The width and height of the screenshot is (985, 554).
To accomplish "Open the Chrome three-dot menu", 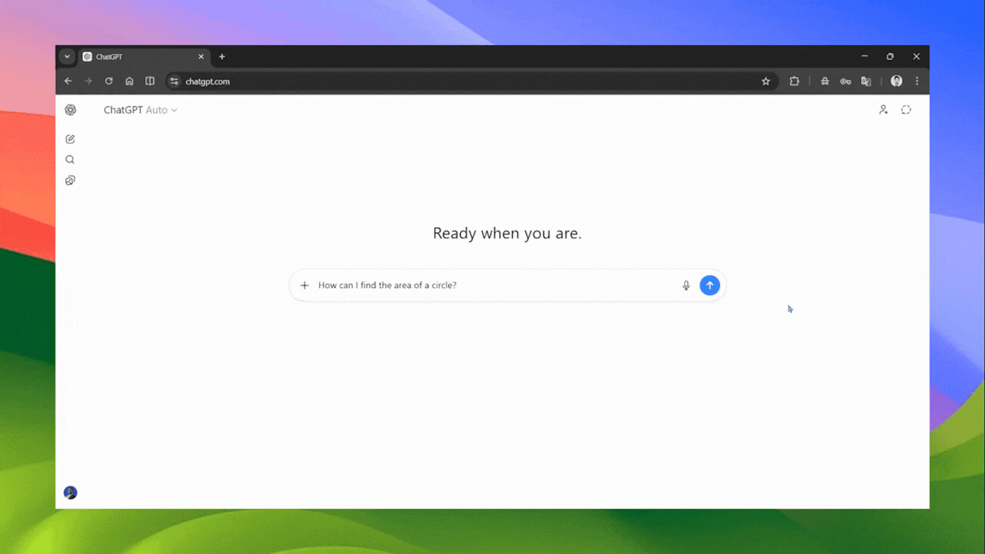I will (x=917, y=81).
